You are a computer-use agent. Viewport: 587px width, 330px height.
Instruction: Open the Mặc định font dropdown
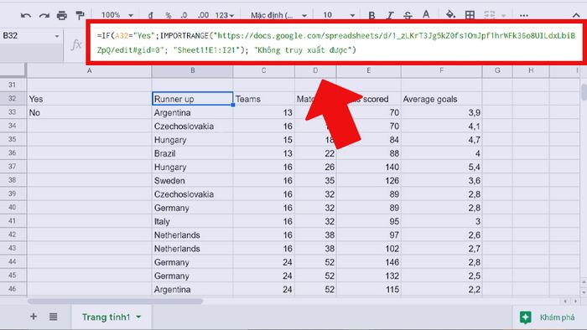[x=278, y=15]
